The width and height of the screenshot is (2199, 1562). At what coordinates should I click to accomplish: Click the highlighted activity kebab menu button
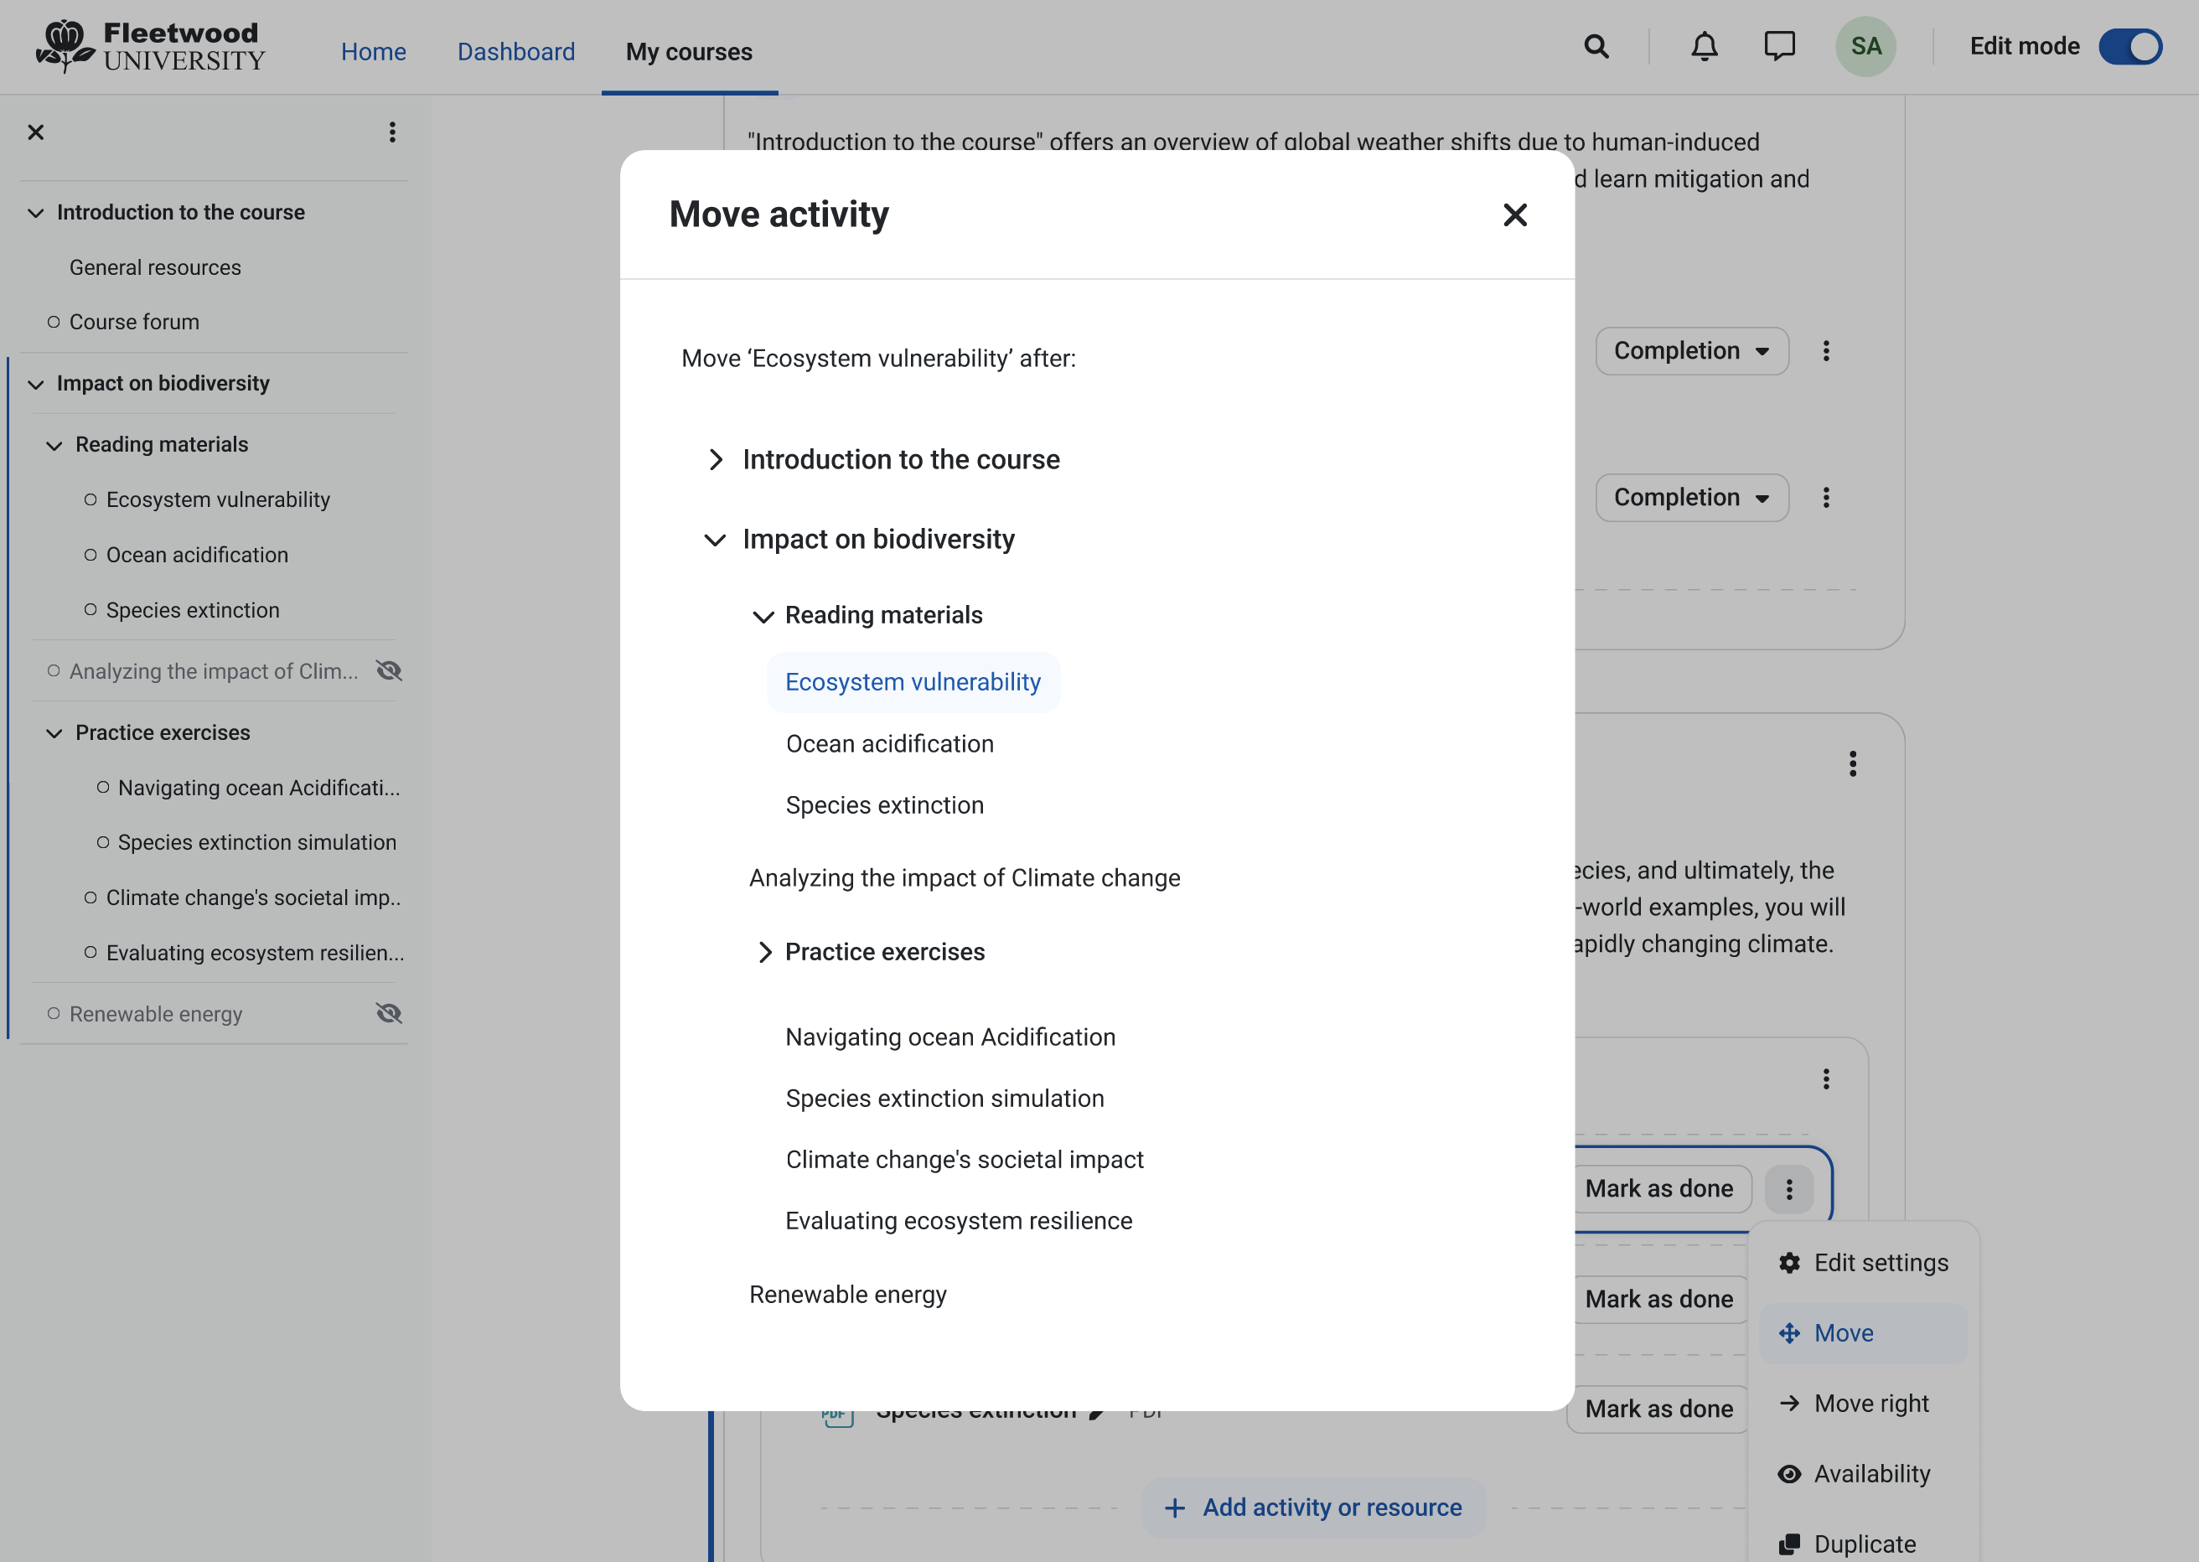[1788, 1189]
